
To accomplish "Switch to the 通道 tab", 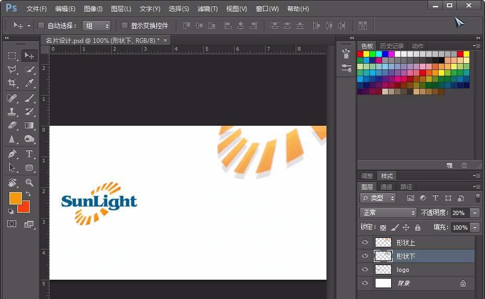I will click(x=386, y=187).
